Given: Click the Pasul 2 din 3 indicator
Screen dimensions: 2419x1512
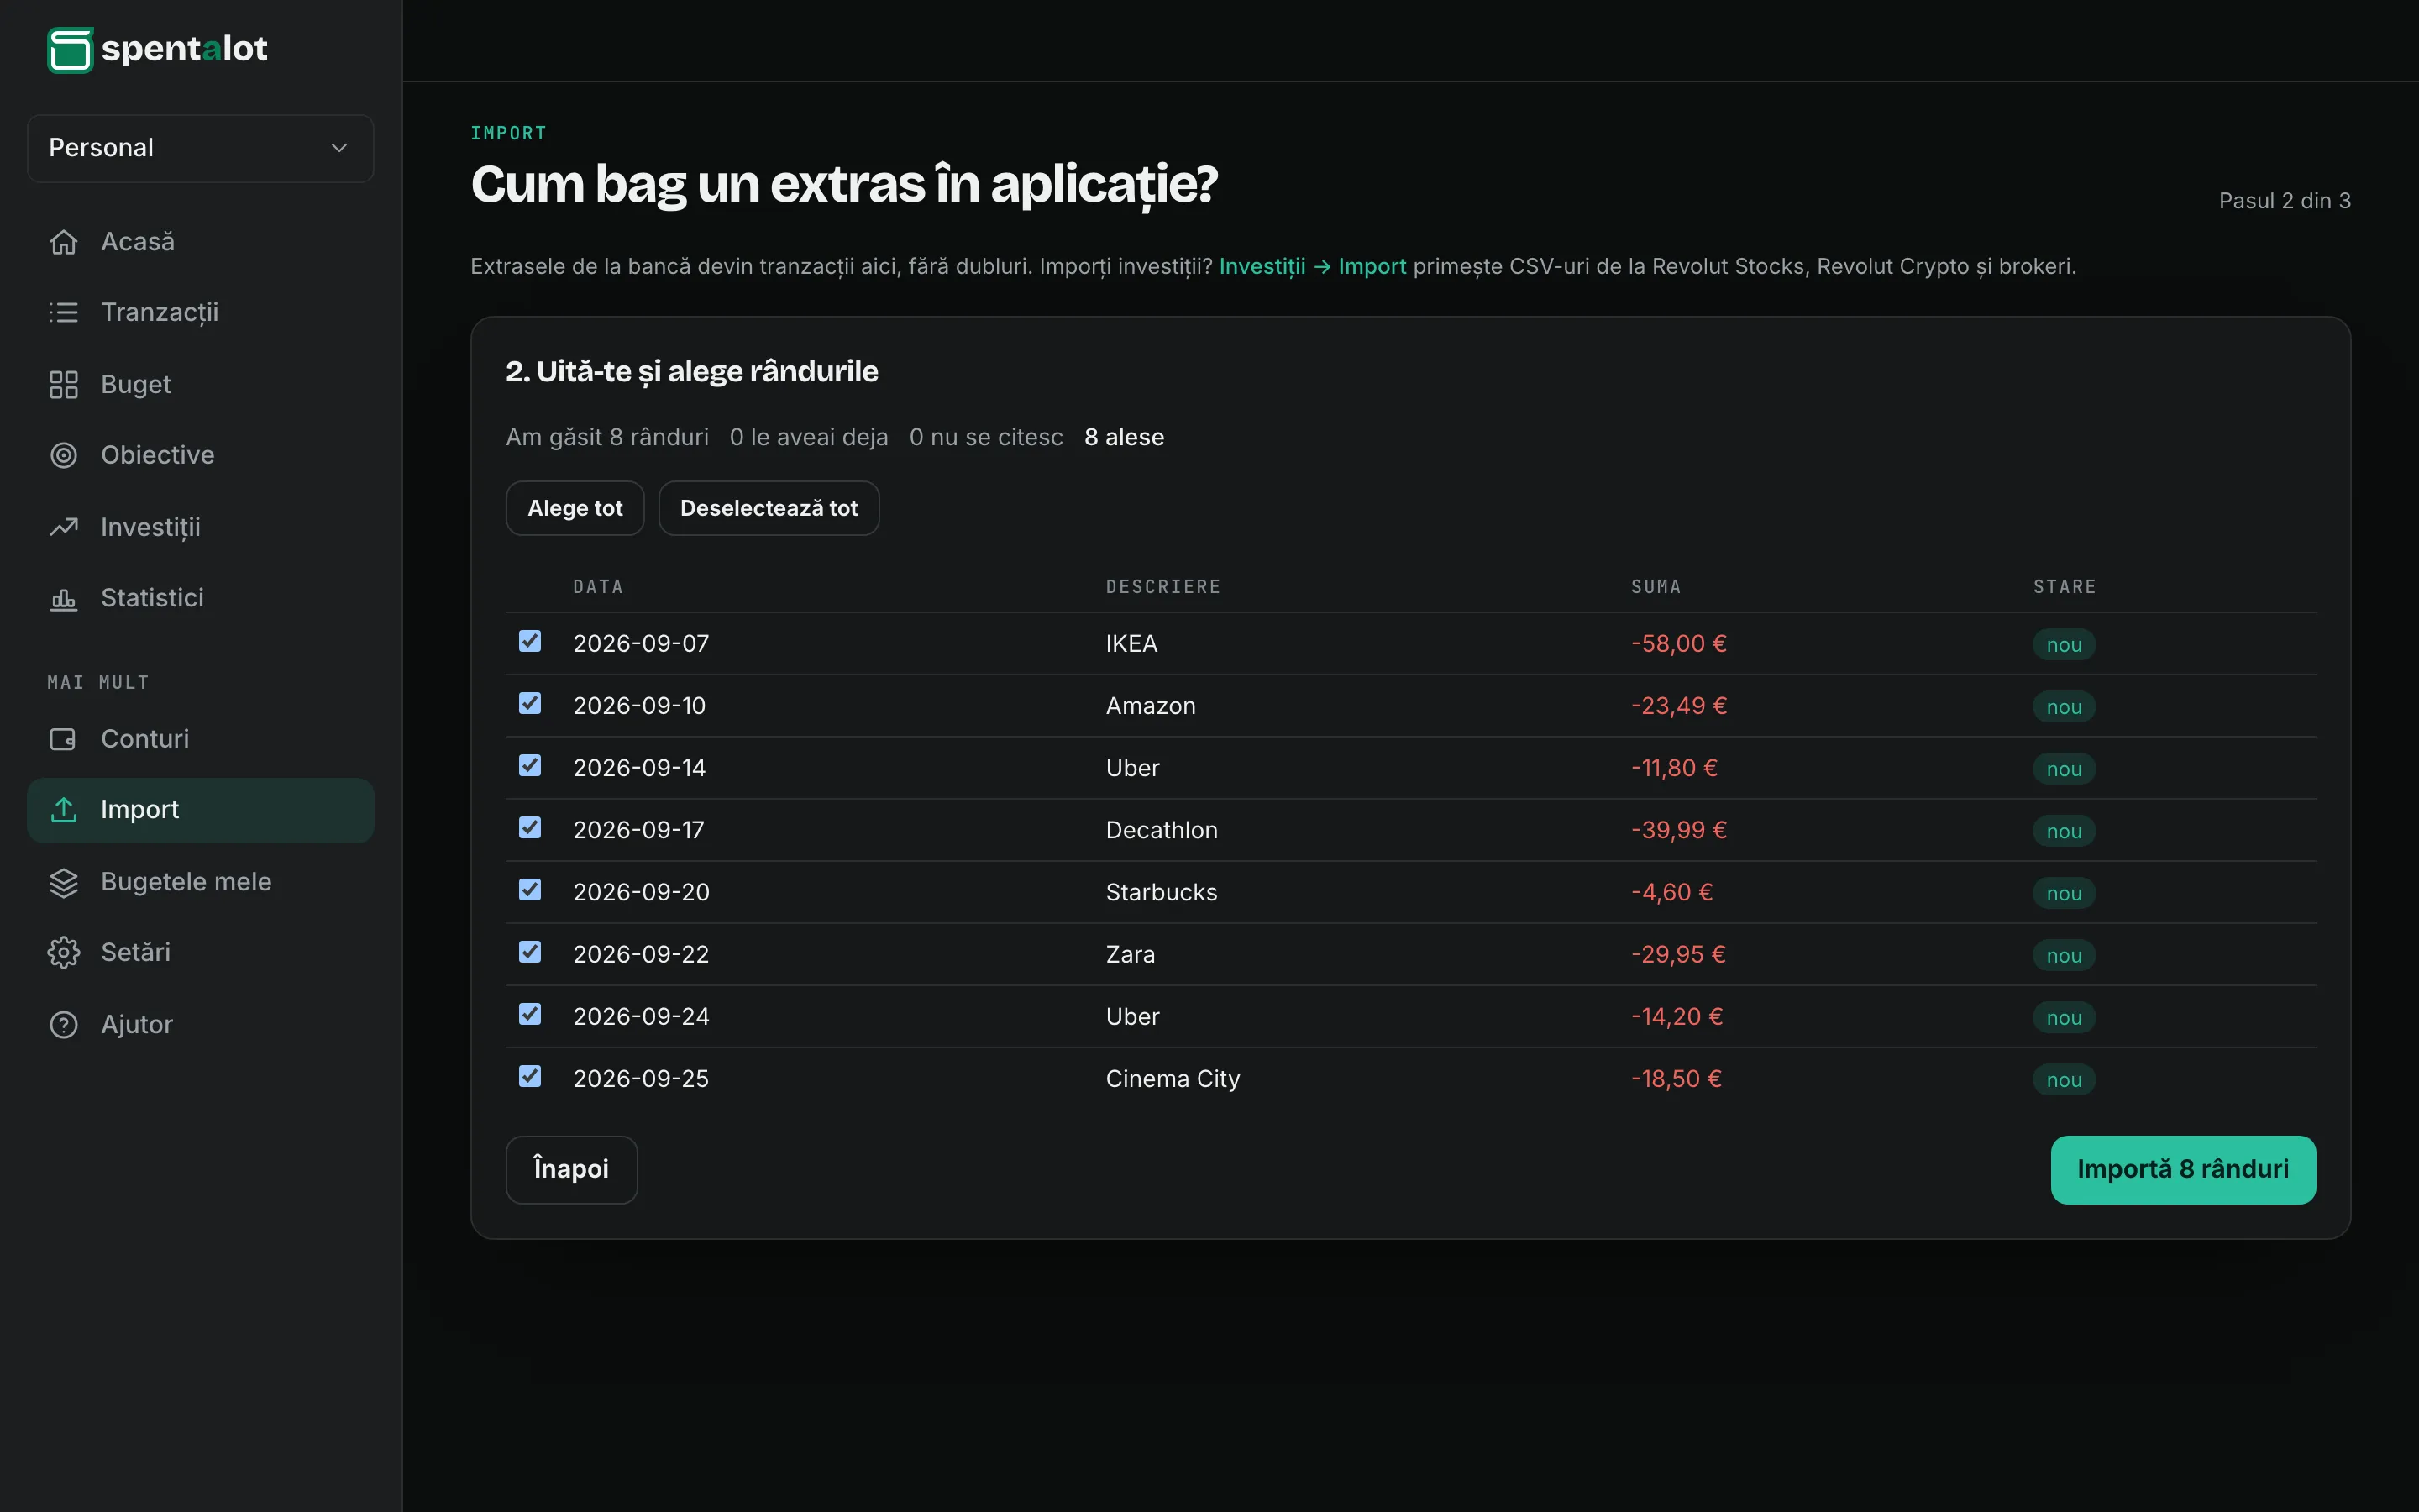Looking at the screenshot, I should point(2284,201).
